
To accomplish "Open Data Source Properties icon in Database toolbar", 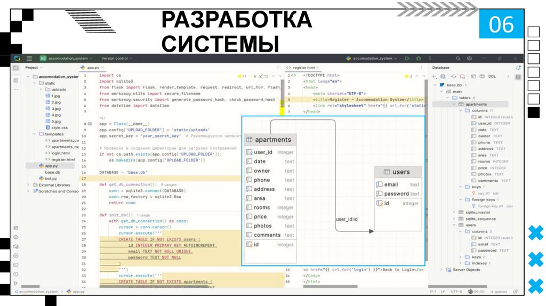I will pyautogui.click(x=443, y=76).
